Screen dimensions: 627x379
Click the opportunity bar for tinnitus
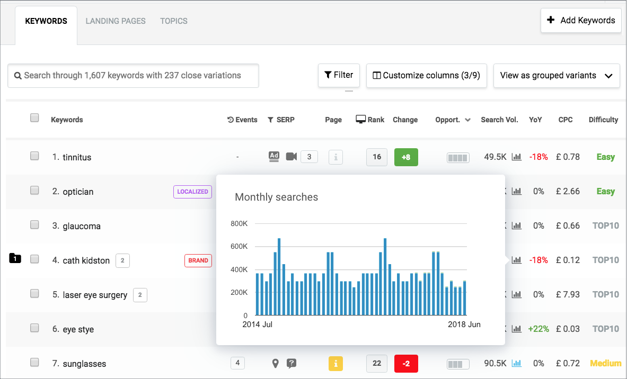pyautogui.click(x=458, y=158)
